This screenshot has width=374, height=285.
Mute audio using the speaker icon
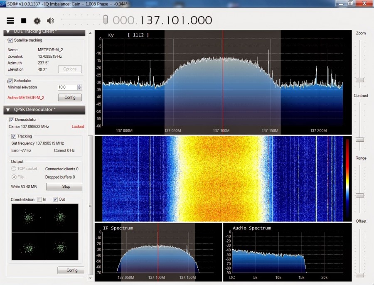point(50,20)
